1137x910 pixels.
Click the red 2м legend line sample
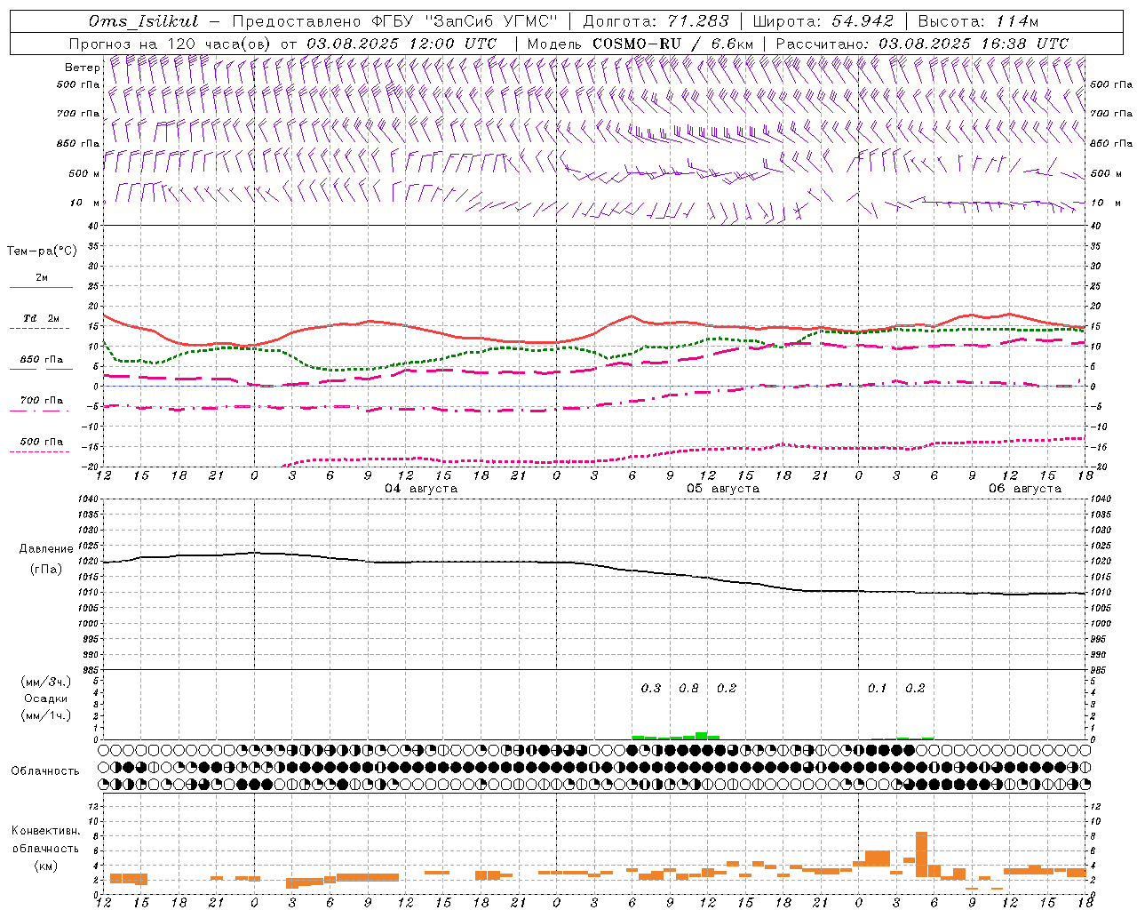click(x=41, y=287)
